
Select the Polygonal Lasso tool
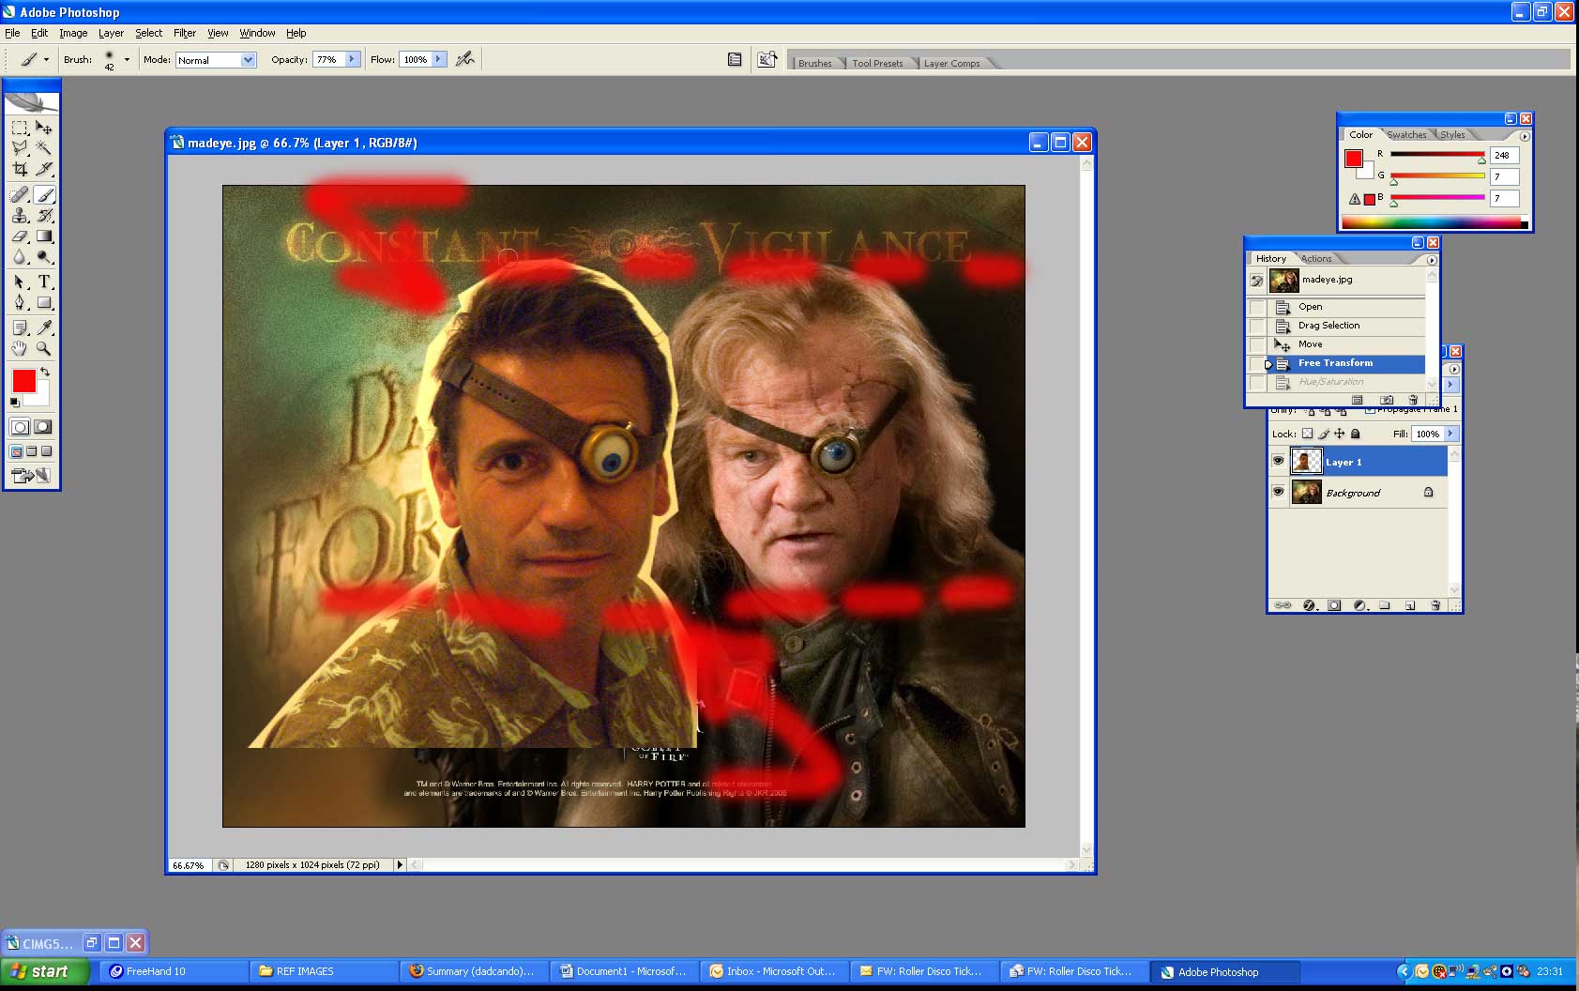click(x=20, y=148)
